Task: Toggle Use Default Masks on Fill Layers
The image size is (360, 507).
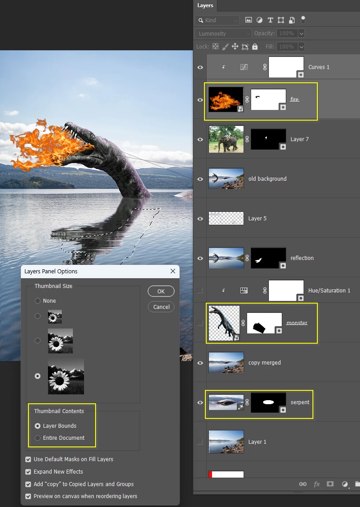Action: tap(28, 459)
